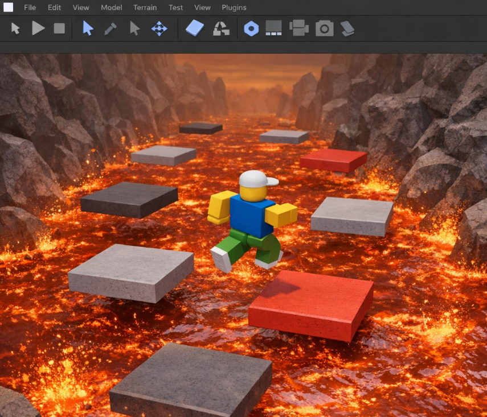Open the Model menu
This screenshot has width=487, height=417.
tap(111, 7)
